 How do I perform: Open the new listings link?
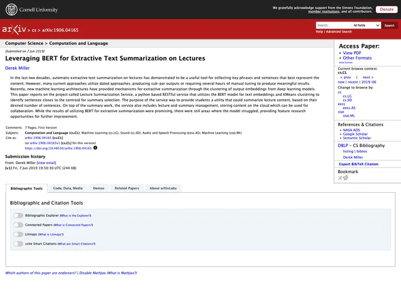pyautogui.click(x=341, y=82)
